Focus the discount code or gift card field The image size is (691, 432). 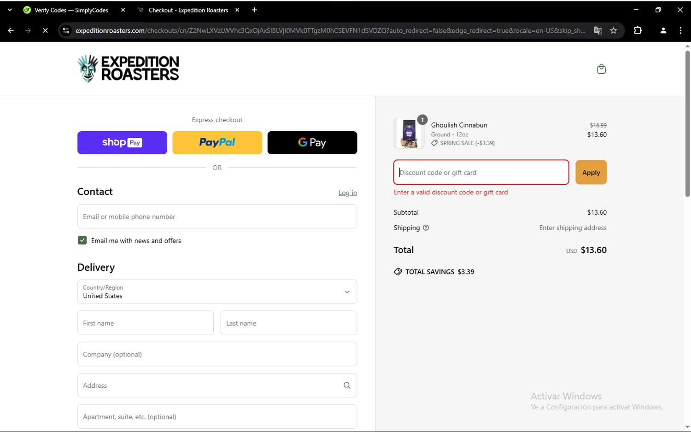(x=481, y=172)
